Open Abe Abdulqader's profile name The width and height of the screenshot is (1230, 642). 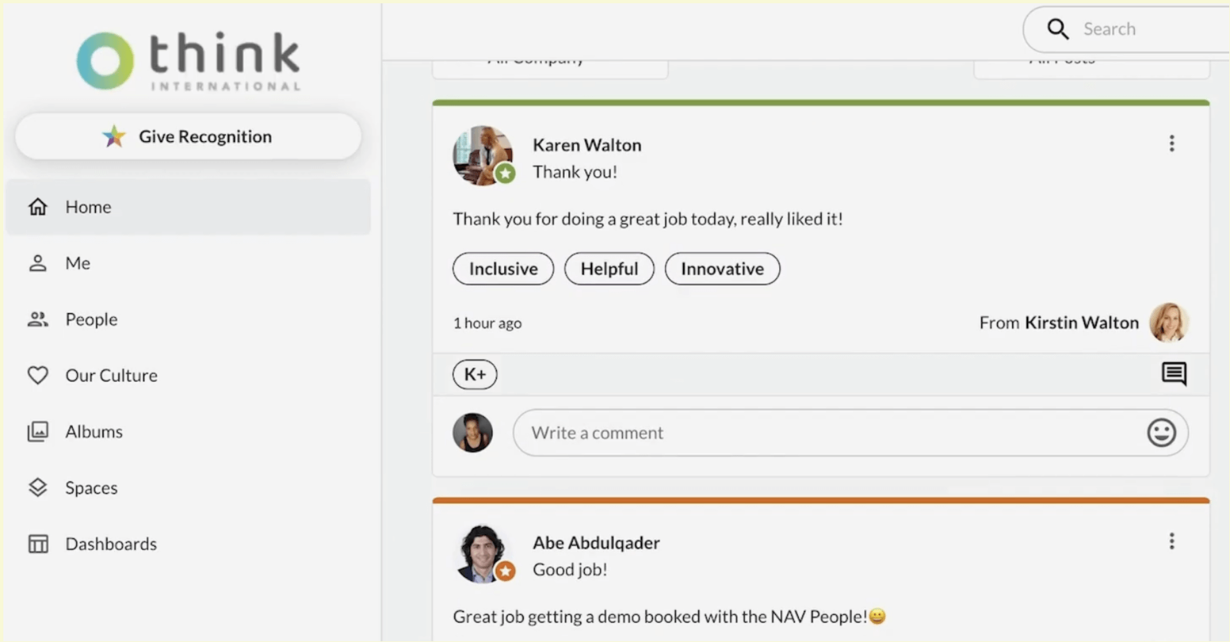[x=596, y=543]
